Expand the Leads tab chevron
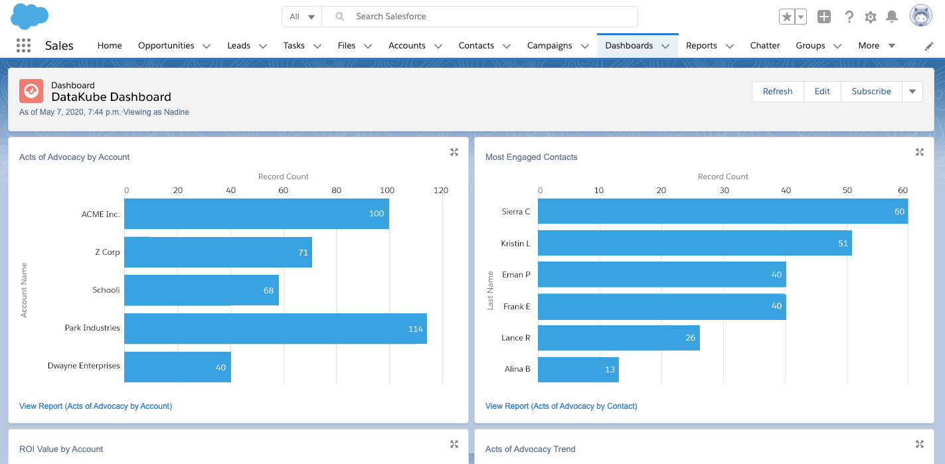945x464 pixels. pos(263,46)
